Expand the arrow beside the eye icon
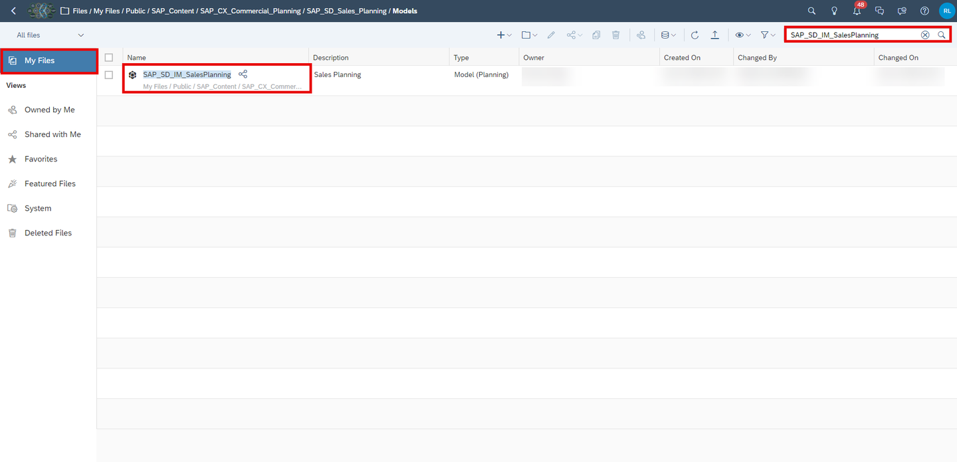The width and height of the screenshot is (957, 462). click(x=748, y=35)
